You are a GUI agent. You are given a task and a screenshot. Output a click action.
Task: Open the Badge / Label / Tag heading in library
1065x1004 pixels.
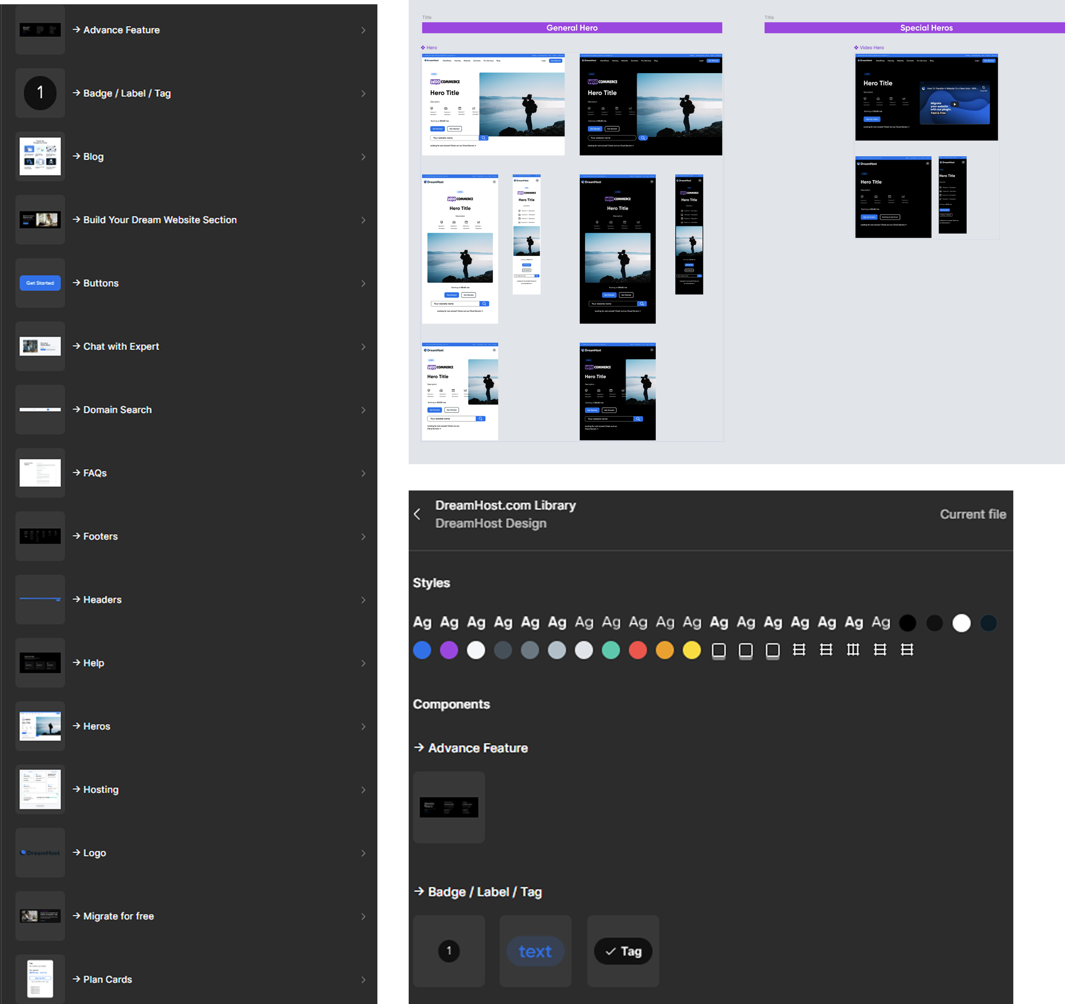[478, 891]
